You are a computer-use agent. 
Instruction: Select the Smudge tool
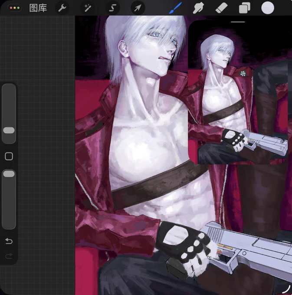pyautogui.click(x=198, y=8)
